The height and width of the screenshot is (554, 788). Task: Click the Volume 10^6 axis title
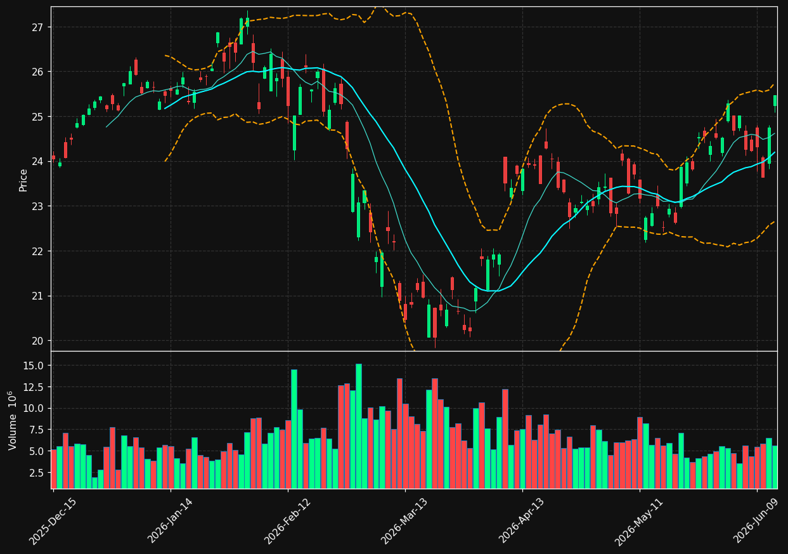coord(13,420)
